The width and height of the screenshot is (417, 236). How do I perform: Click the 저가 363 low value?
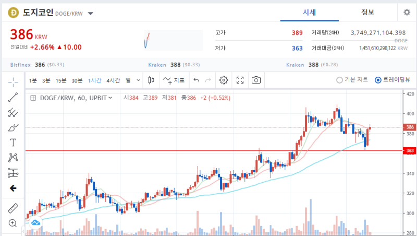[297, 48]
